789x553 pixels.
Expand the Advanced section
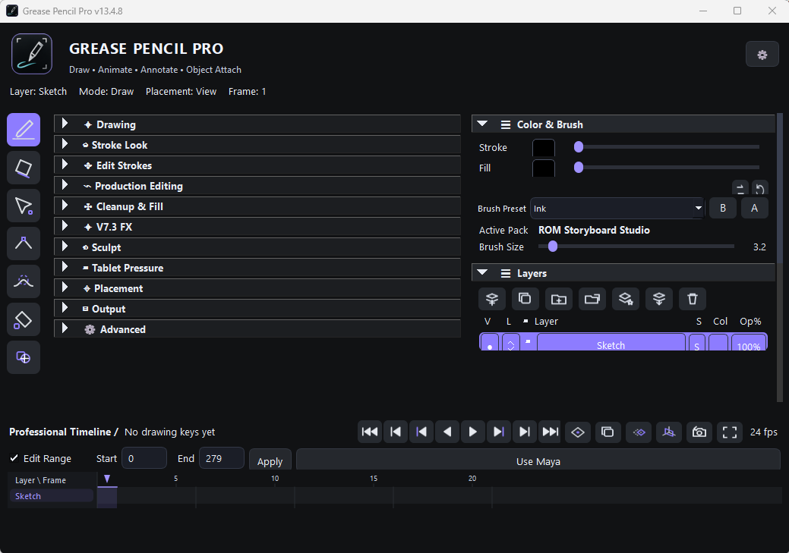(257, 329)
